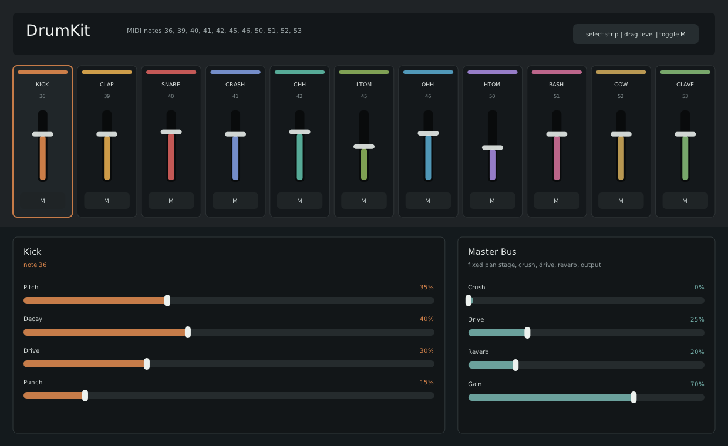728x446 pixels.
Task: Select the CLAVE strip label
Action: click(x=685, y=85)
